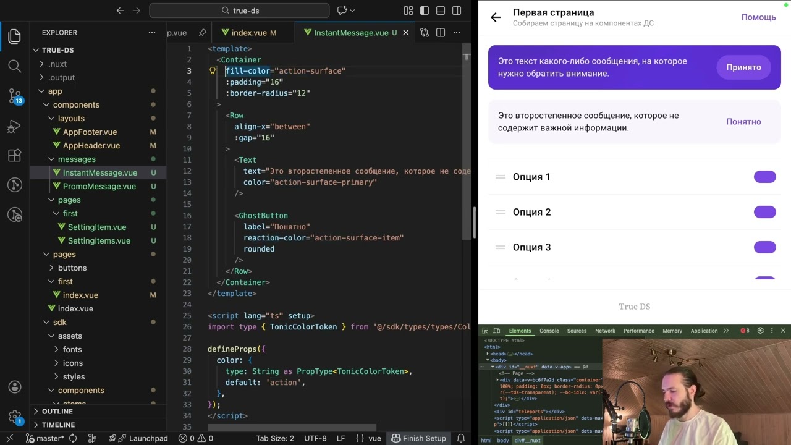Open editor More Actions ellipsis menu
The height and width of the screenshot is (445, 791).
(457, 33)
